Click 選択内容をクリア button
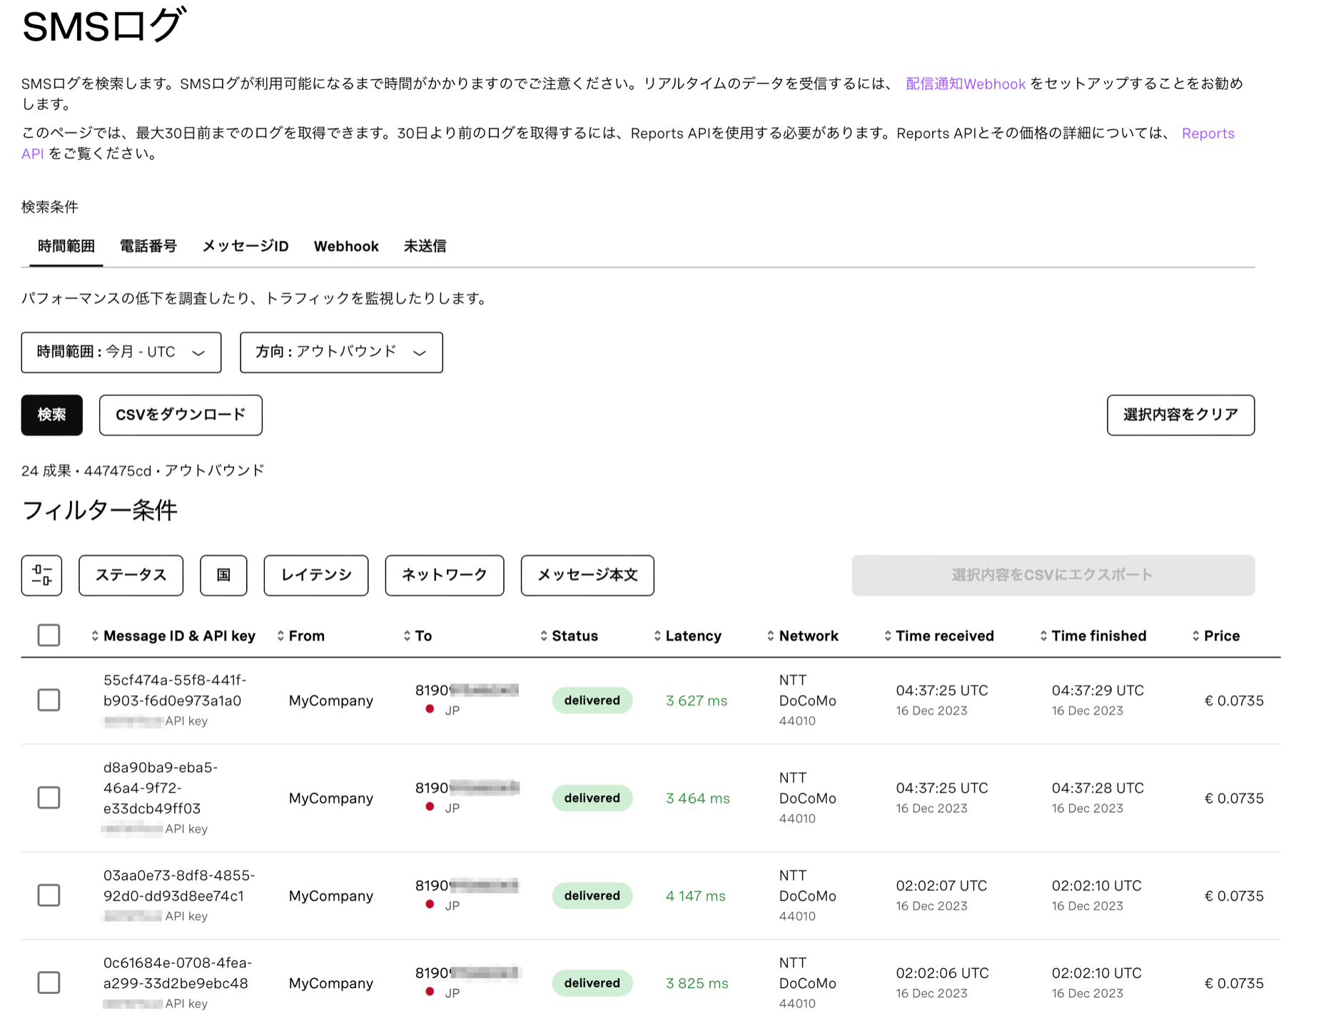This screenshot has width=1336, height=1026. (1180, 415)
